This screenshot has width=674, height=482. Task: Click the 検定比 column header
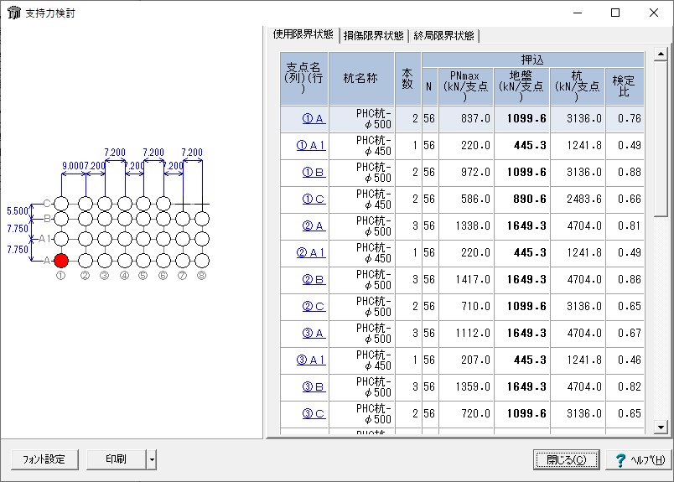(625, 86)
